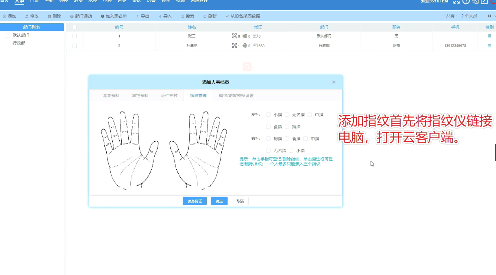
Task: Click the right hand outline image
Action: coord(198,150)
